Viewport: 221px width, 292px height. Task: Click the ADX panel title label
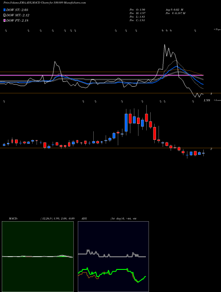coord(84,219)
